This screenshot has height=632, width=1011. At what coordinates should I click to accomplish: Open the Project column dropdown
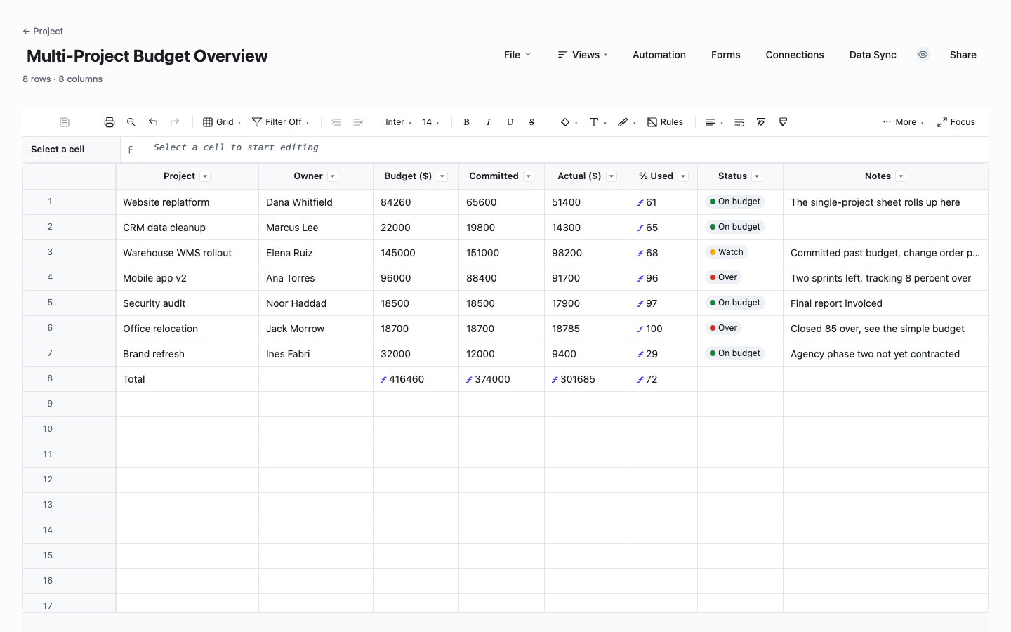[205, 176]
